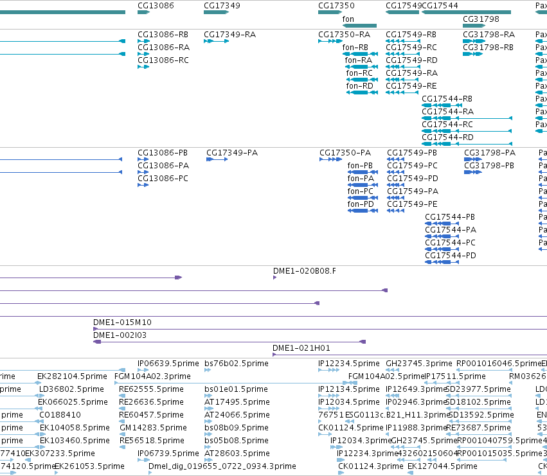The image size is (547, 476).
Task: Click transcript CG17549-RC
Action: coord(411,48)
